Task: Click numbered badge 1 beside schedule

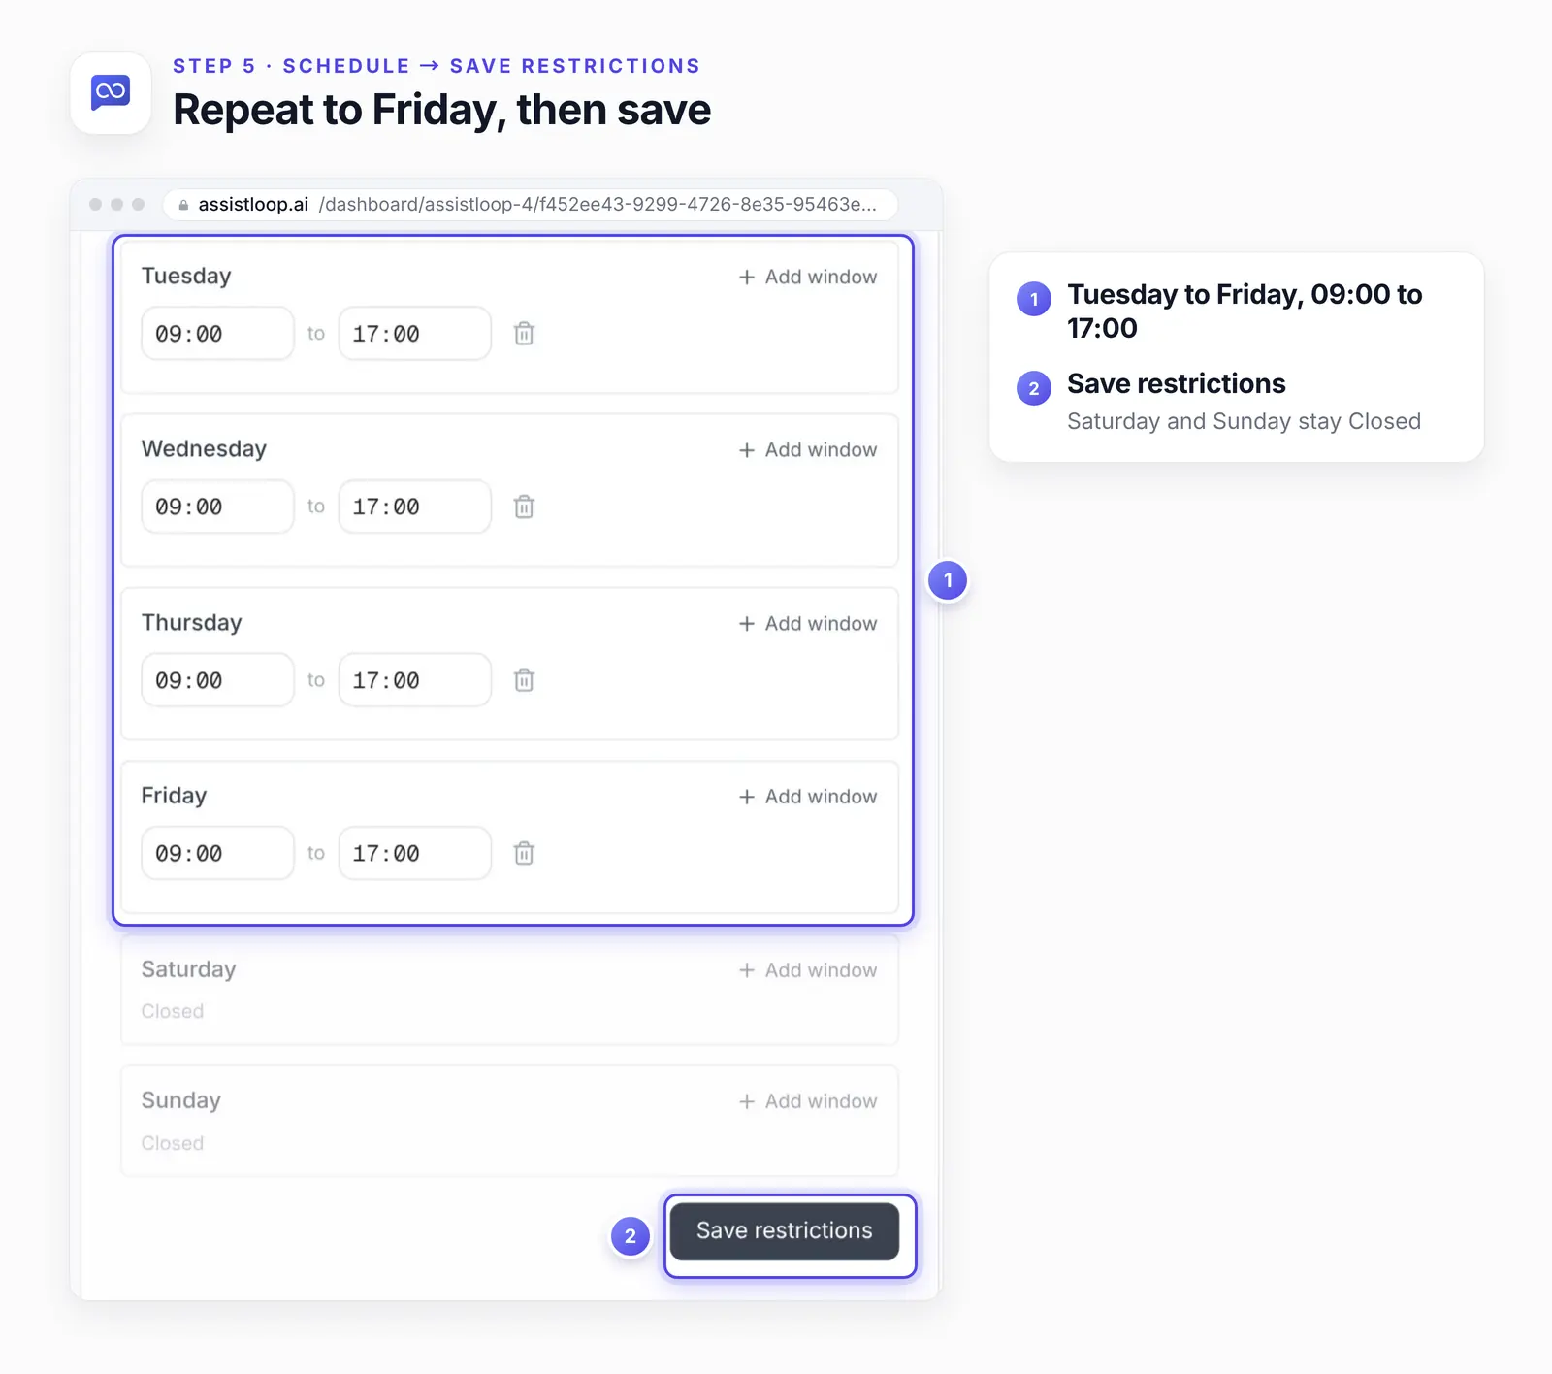Action: tap(948, 580)
